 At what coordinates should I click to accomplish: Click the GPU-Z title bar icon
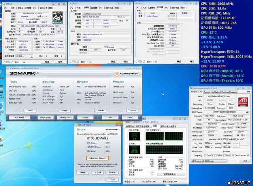[191, 88]
